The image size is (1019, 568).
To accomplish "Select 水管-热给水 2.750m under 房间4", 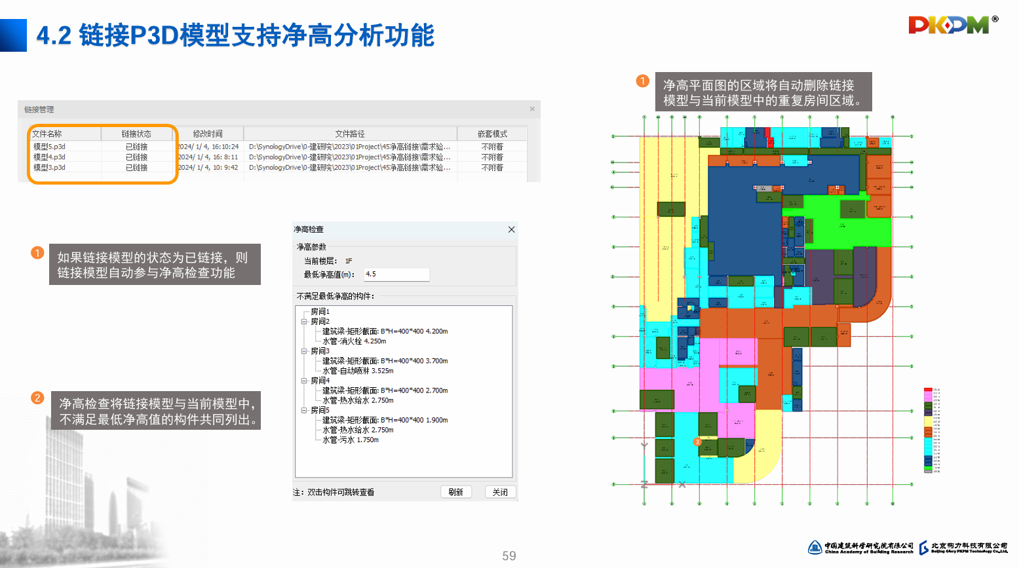I will pyautogui.click(x=358, y=400).
